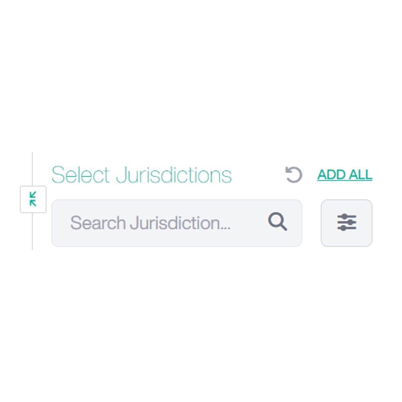Image resolution: width=402 pixels, height=402 pixels.
Task: Click the sliders filter button
Action: 346,223
